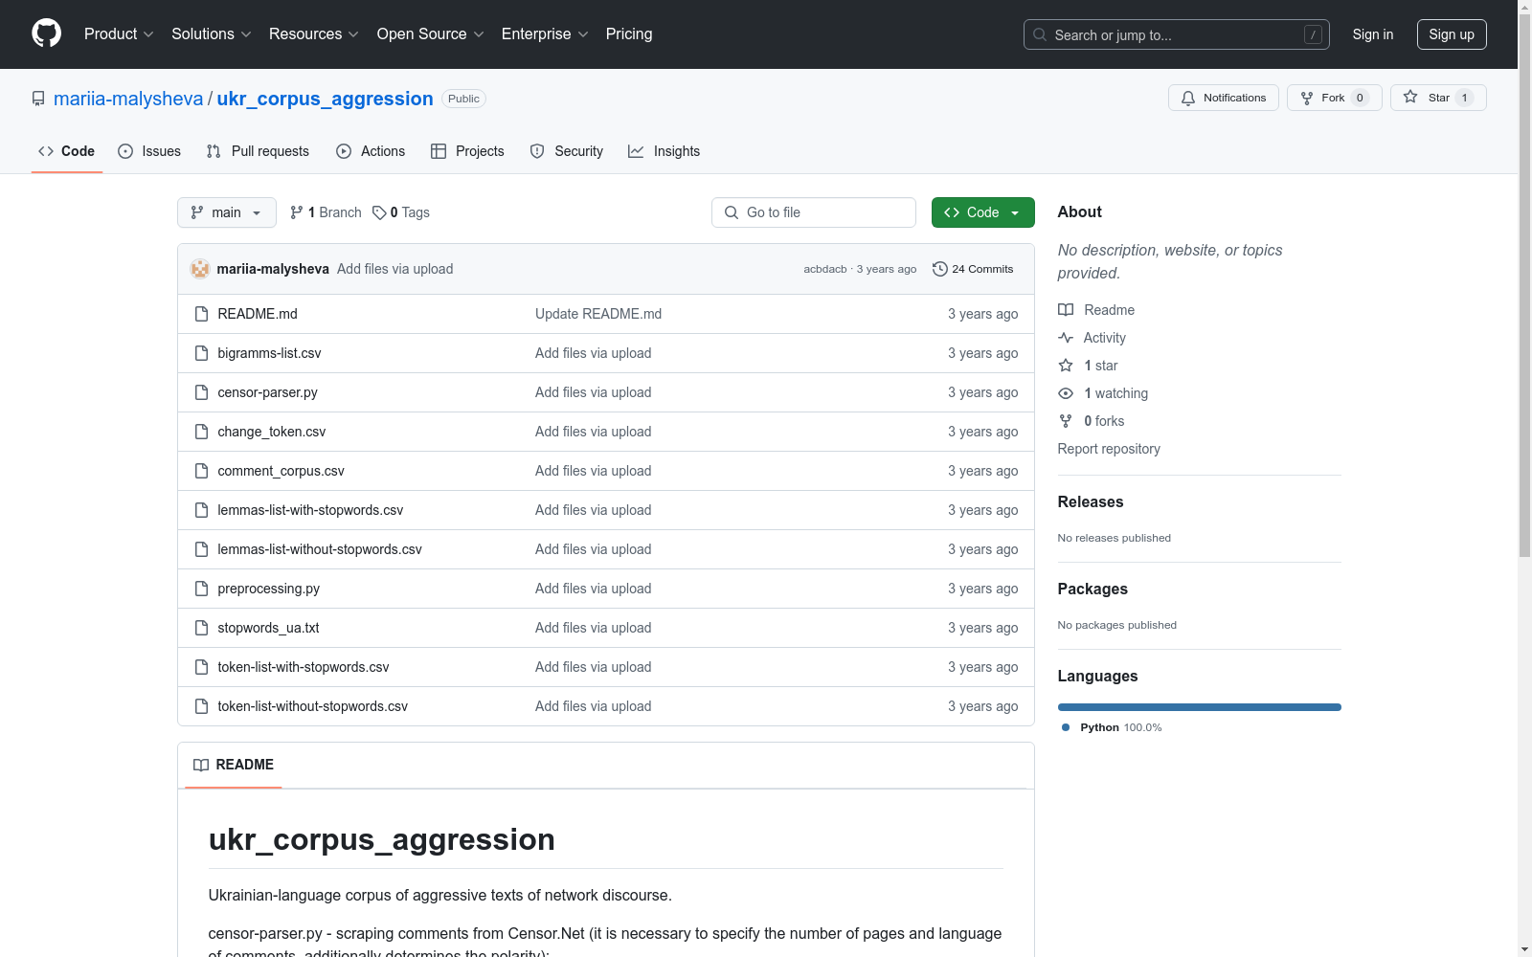
Task: Click the fork icon beside 0 forks
Action: point(1066,421)
